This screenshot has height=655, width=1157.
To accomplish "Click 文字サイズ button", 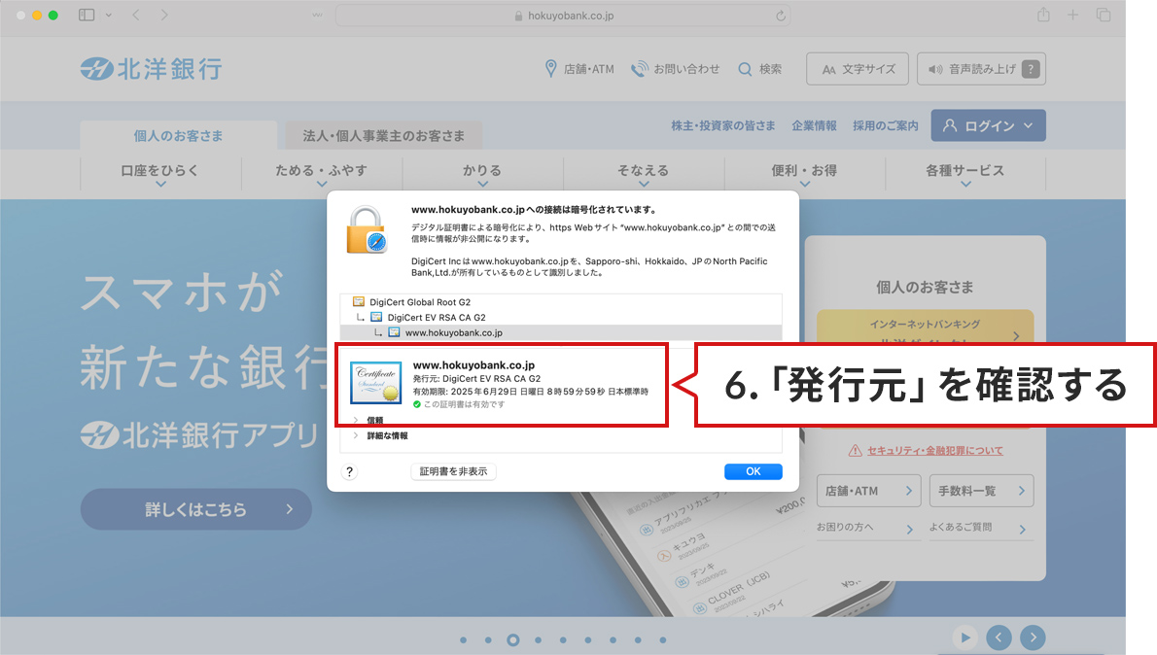I will (859, 69).
